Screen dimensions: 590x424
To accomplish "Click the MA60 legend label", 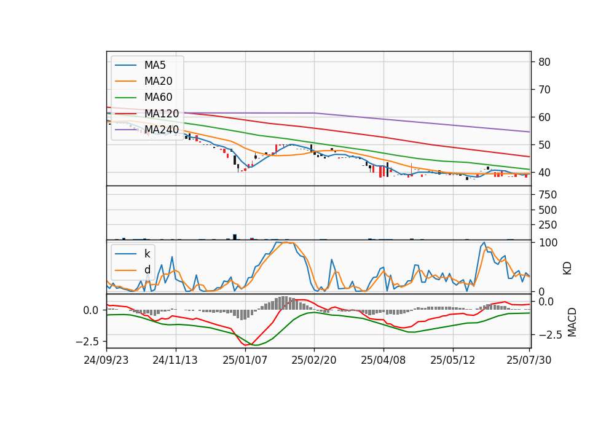I will [158, 98].
